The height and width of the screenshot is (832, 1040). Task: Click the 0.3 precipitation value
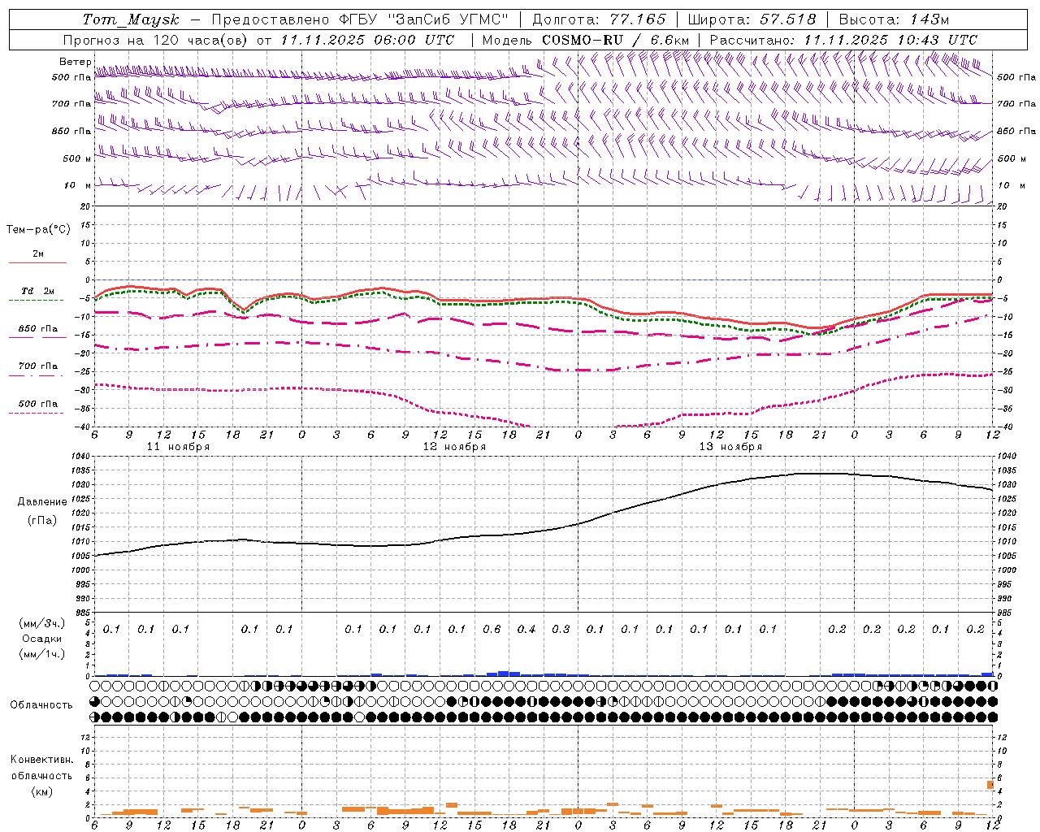coord(561,629)
